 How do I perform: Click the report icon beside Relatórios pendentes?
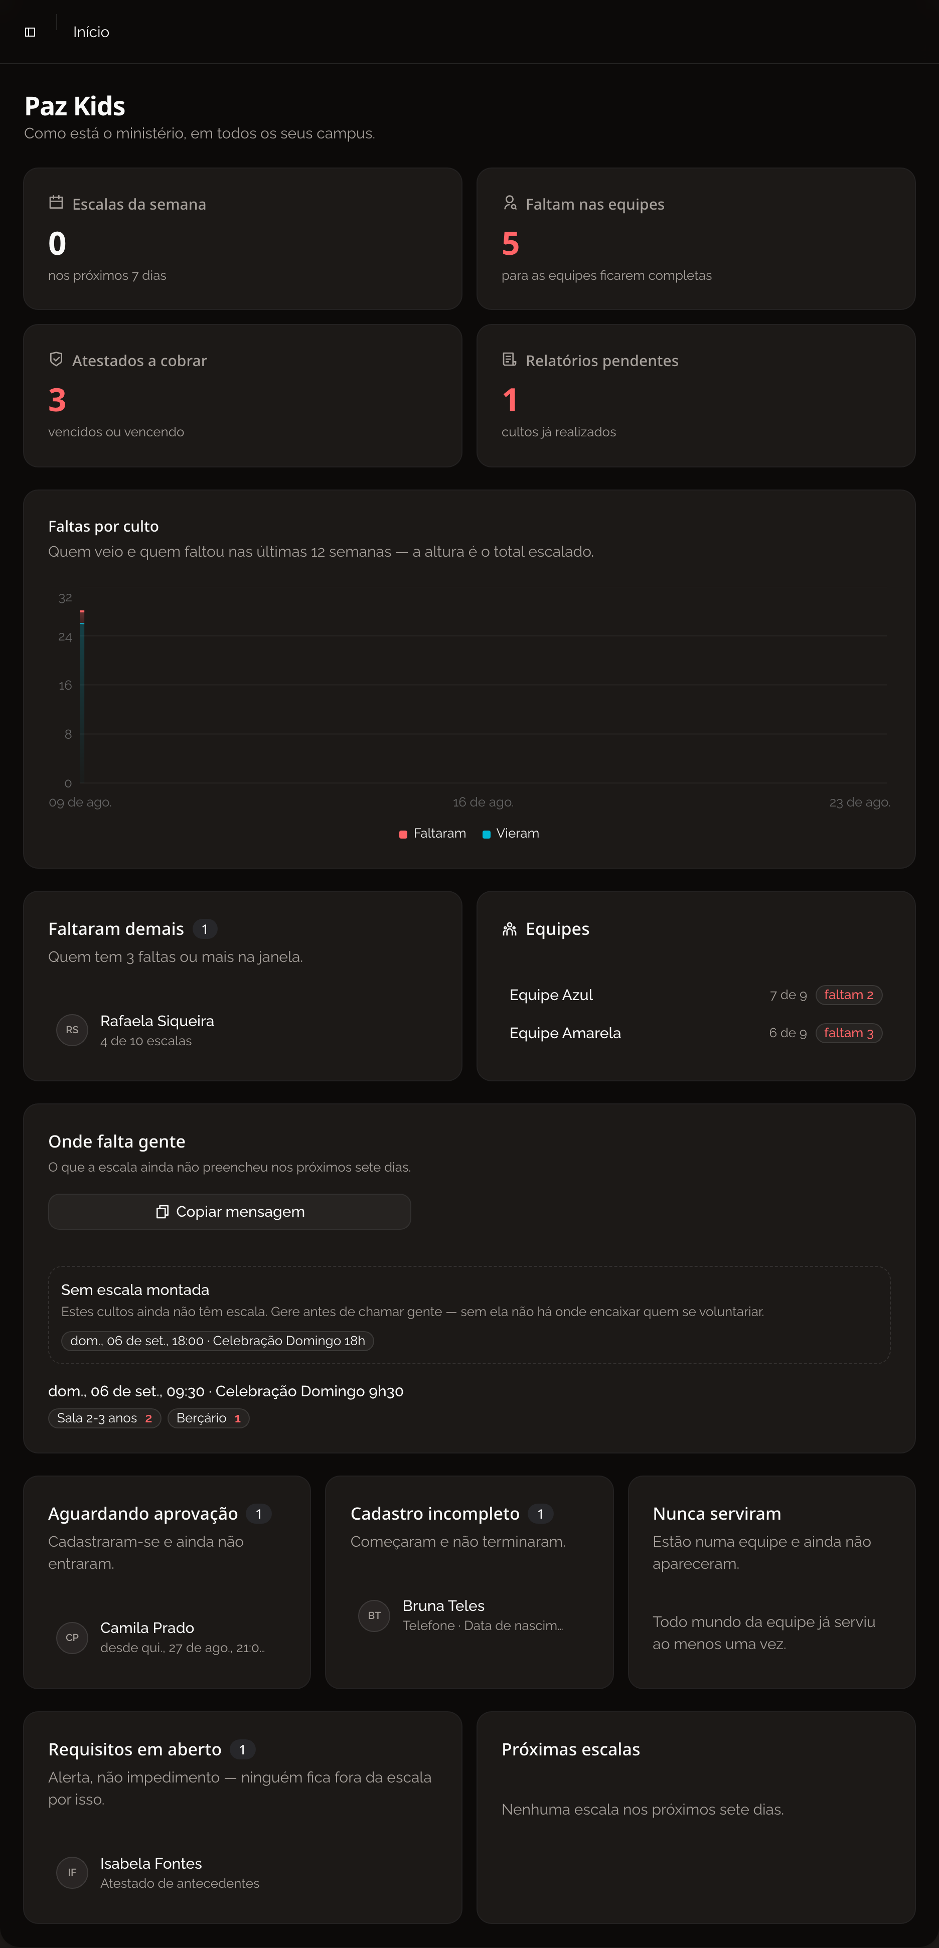510,359
